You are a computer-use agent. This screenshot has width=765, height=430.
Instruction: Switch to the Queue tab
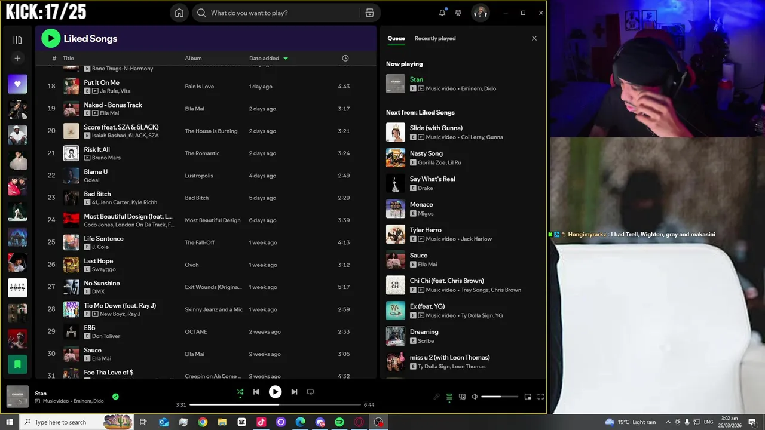click(396, 38)
